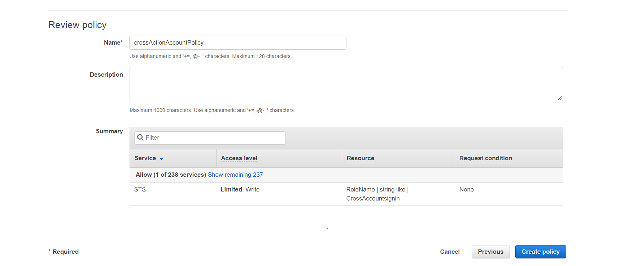
Task: Cancel the policy creation
Action: [x=450, y=252]
